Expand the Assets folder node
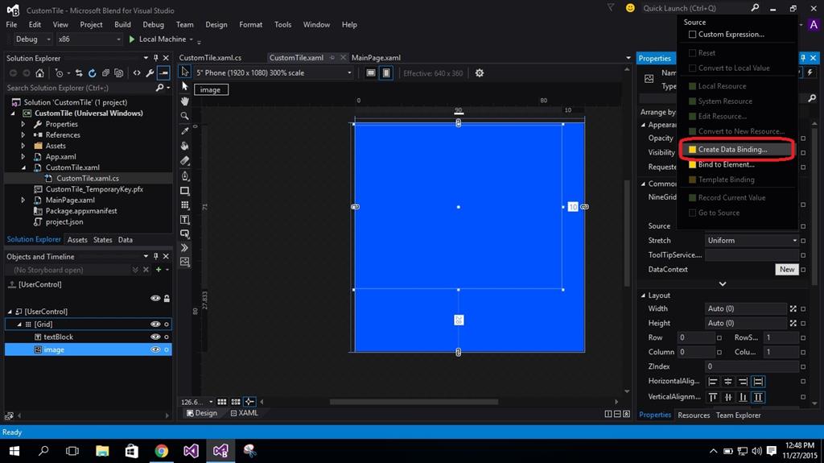Image resolution: width=824 pixels, height=463 pixels. (23, 146)
